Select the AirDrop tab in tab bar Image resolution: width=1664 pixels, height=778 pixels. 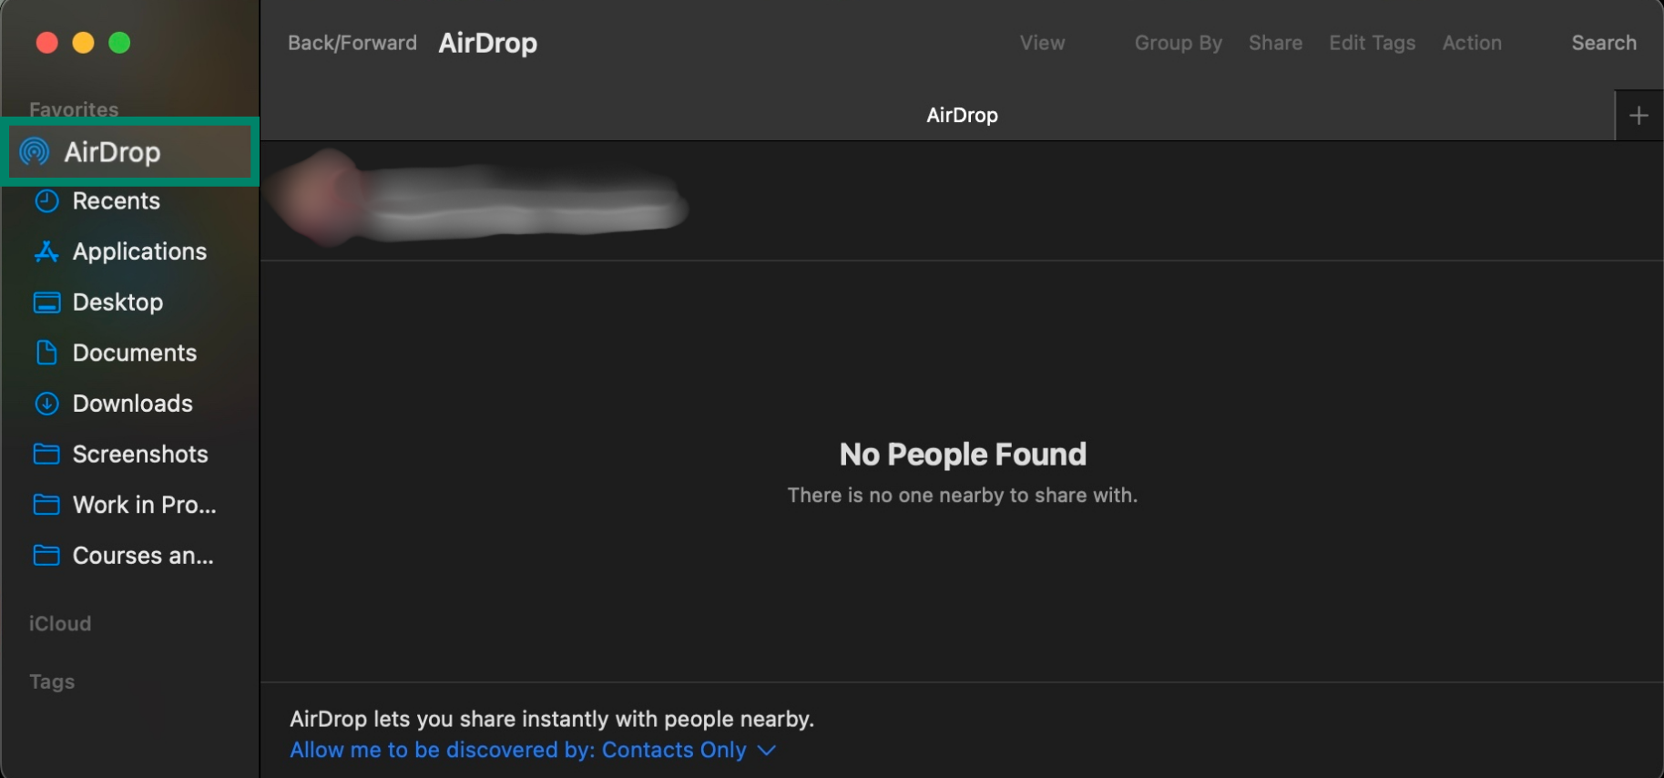(x=962, y=116)
